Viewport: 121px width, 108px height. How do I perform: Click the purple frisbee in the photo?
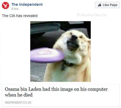[47, 55]
